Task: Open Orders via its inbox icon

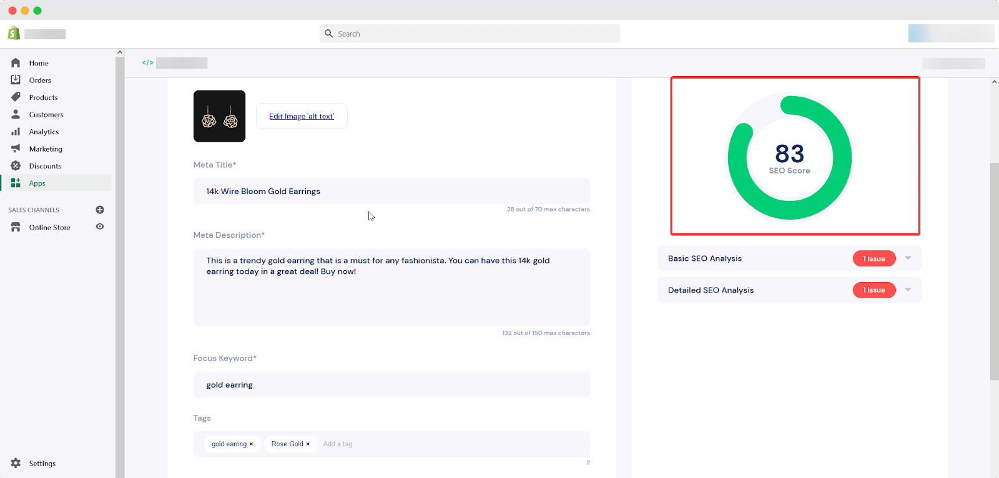Action: click(16, 80)
